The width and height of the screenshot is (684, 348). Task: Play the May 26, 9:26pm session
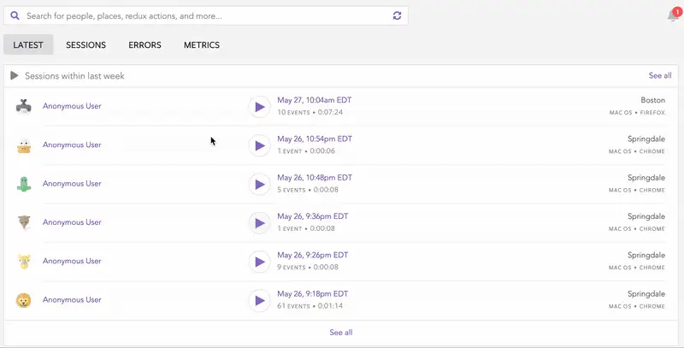tap(259, 262)
